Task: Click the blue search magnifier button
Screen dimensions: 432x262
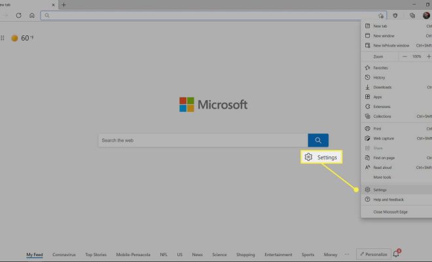Action: pos(318,140)
